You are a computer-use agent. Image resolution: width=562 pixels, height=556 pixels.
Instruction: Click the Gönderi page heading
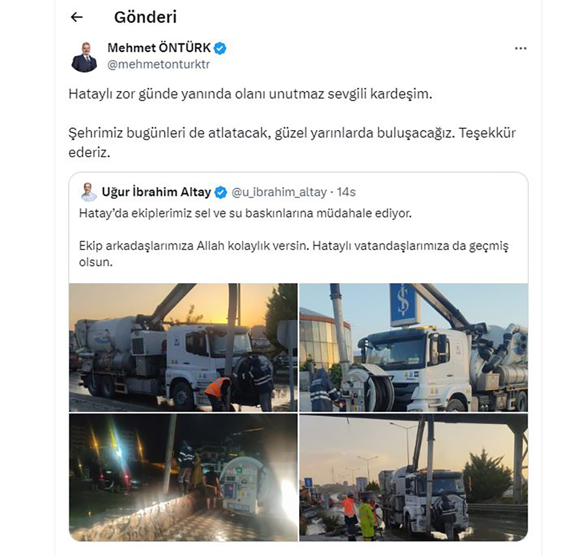tap(145, 17)
